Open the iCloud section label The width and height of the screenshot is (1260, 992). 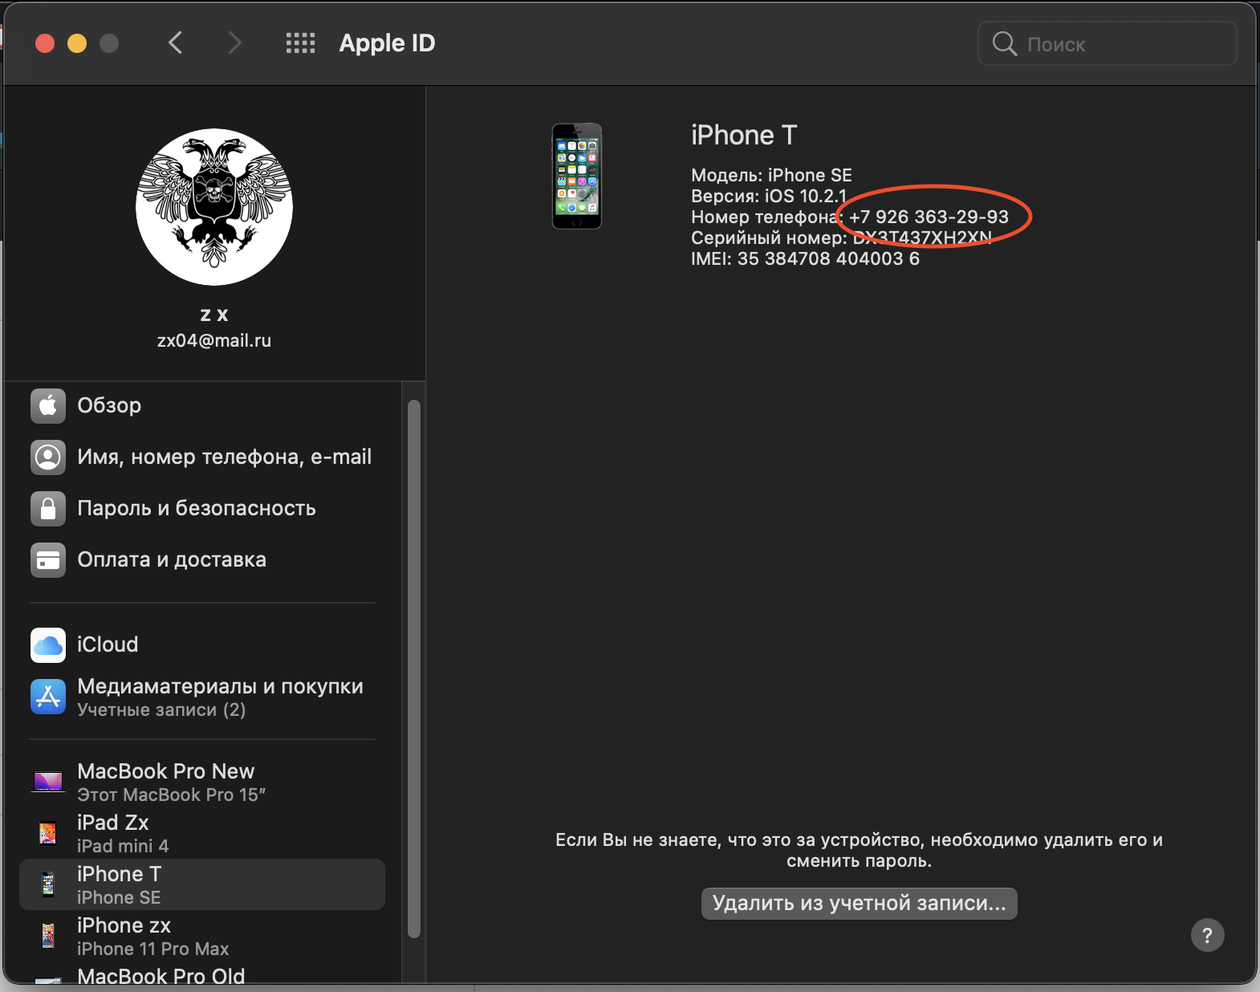pyautogui.click(x=108, y=644)
